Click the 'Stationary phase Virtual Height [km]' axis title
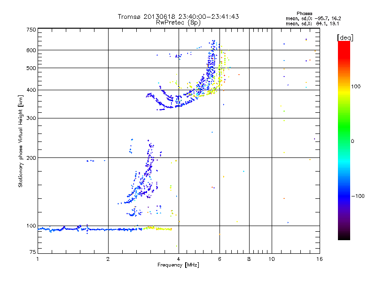This screenshot has height=282, width=376. (x=21, y=141)
